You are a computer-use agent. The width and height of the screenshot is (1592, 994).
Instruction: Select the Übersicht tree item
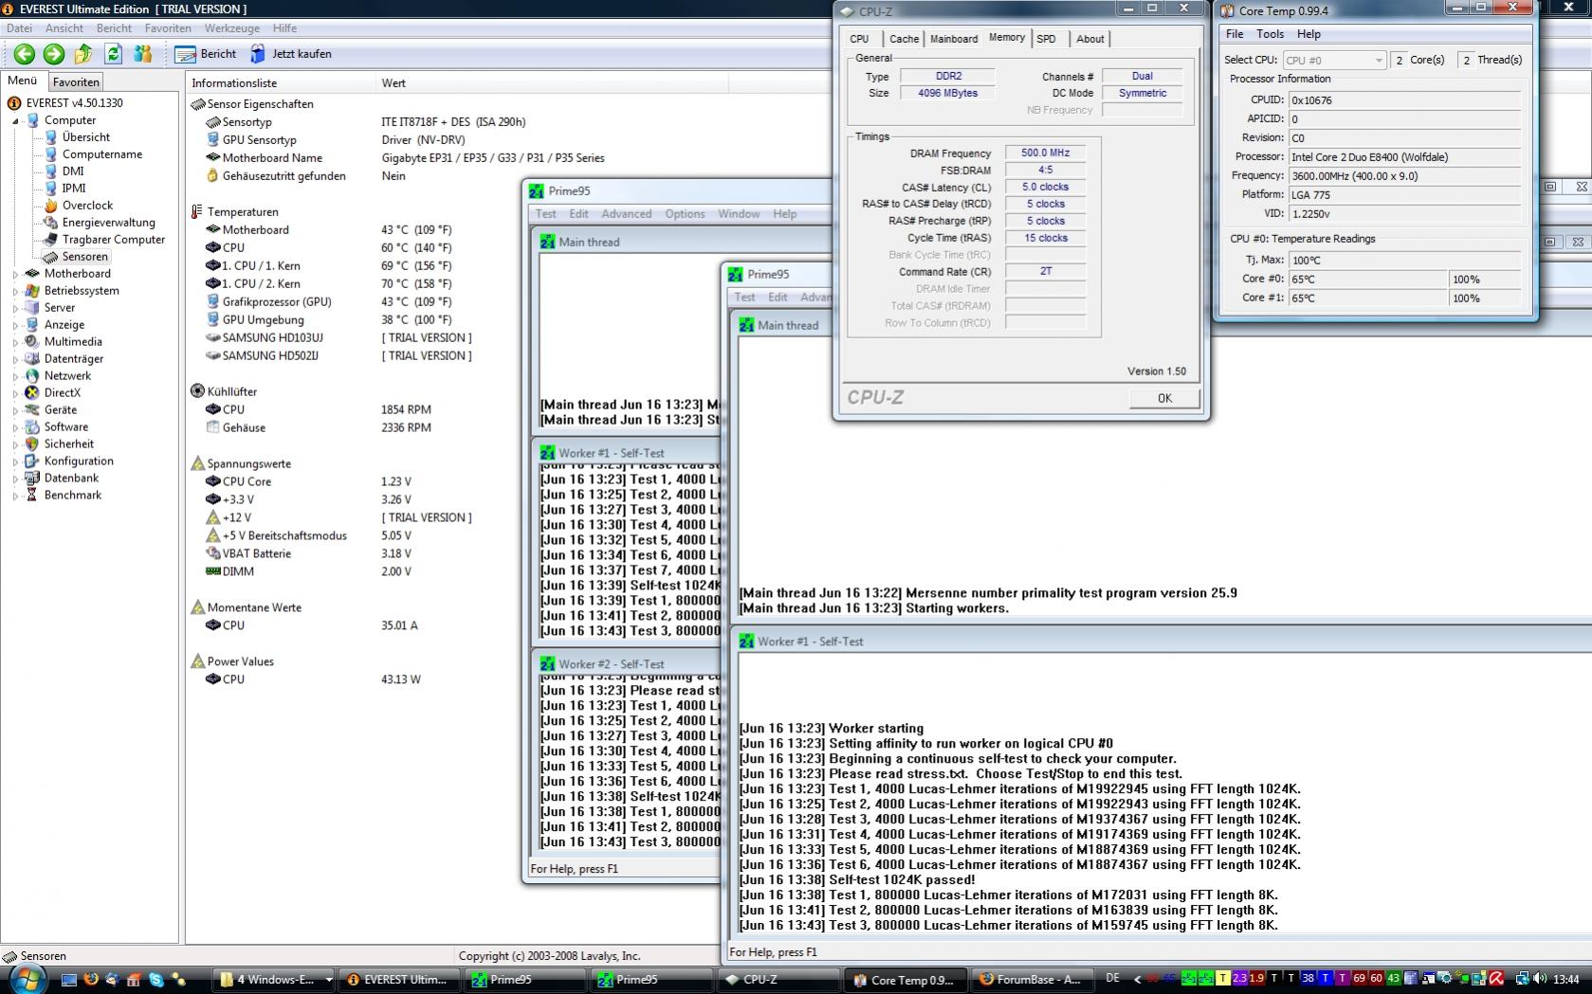(85, 137)
